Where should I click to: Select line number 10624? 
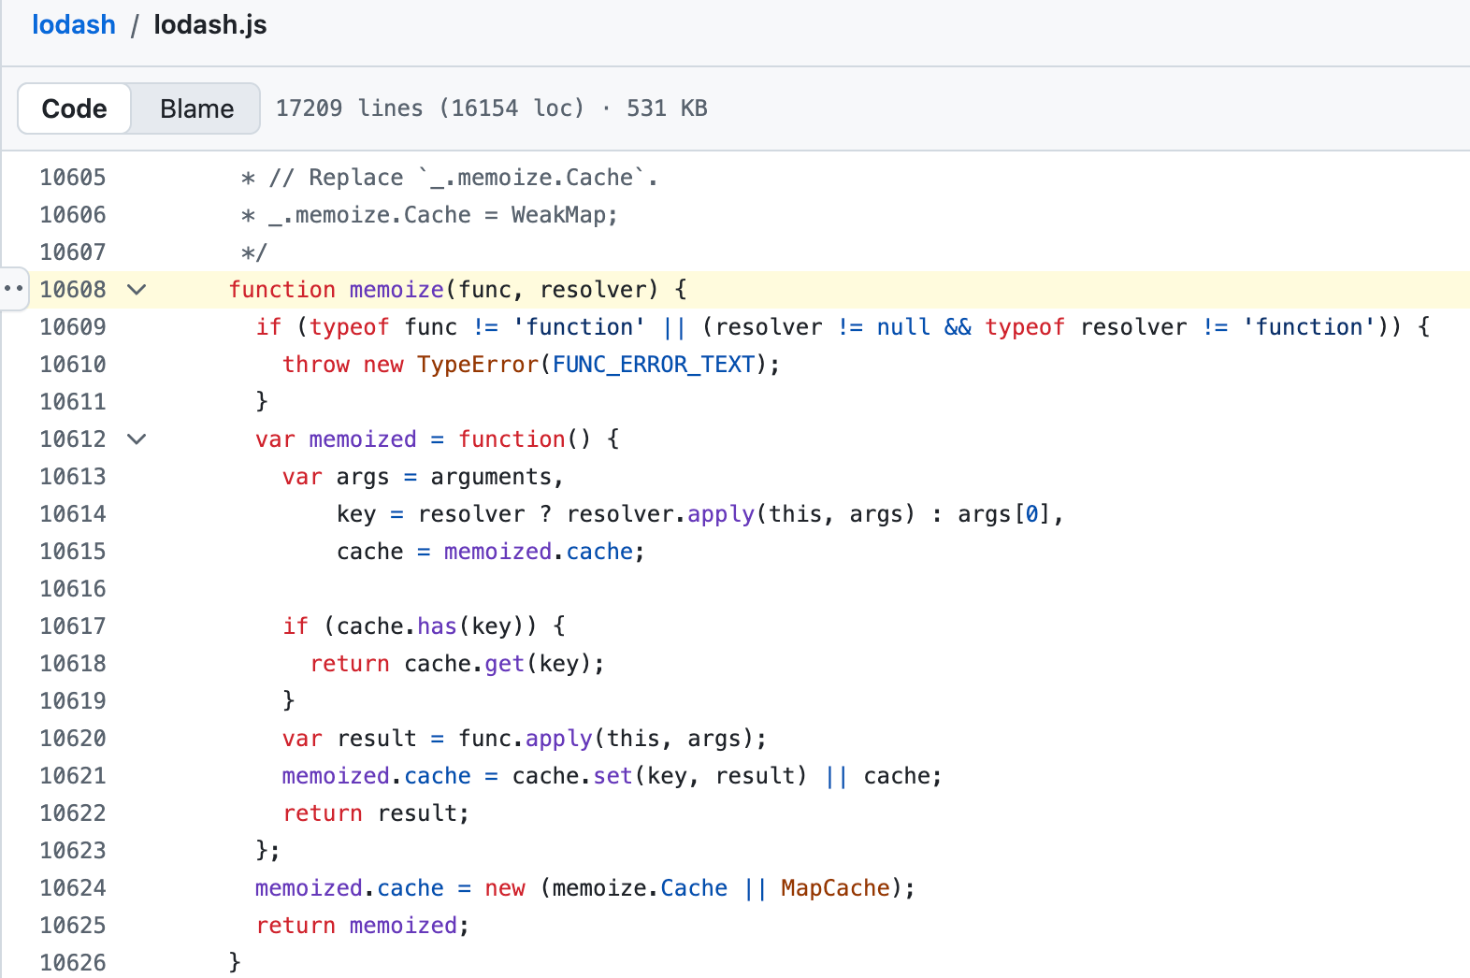tap(73, 887)
